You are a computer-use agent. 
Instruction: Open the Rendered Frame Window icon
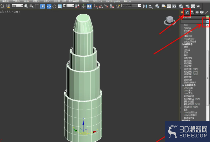point(193,6)
